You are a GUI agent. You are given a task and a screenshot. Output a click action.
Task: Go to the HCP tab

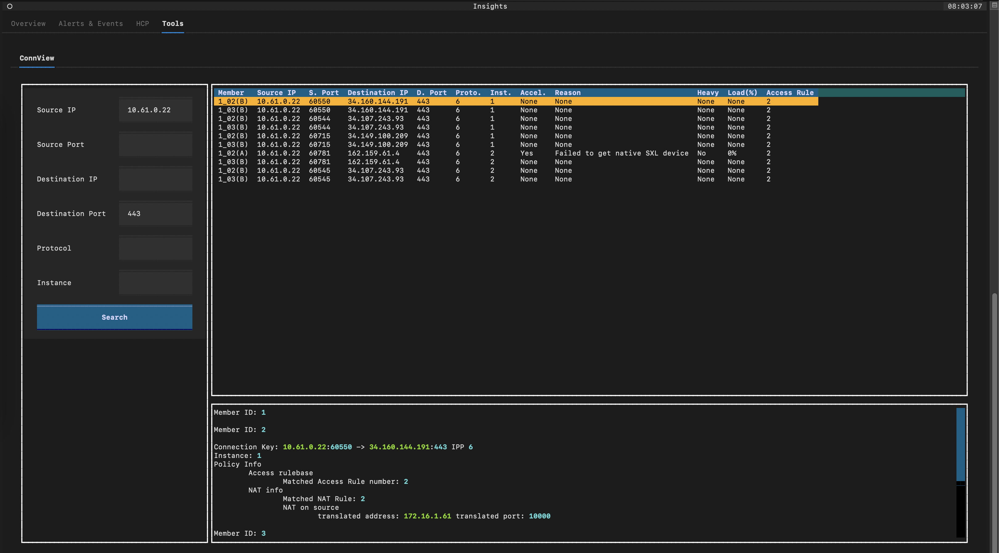click(x=142, y=24)
